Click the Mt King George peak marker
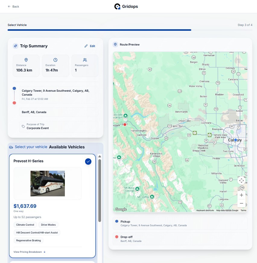Image resolution: width=257 pixels, height=263 pixels. pyautogui.click(x=137, y=189)
